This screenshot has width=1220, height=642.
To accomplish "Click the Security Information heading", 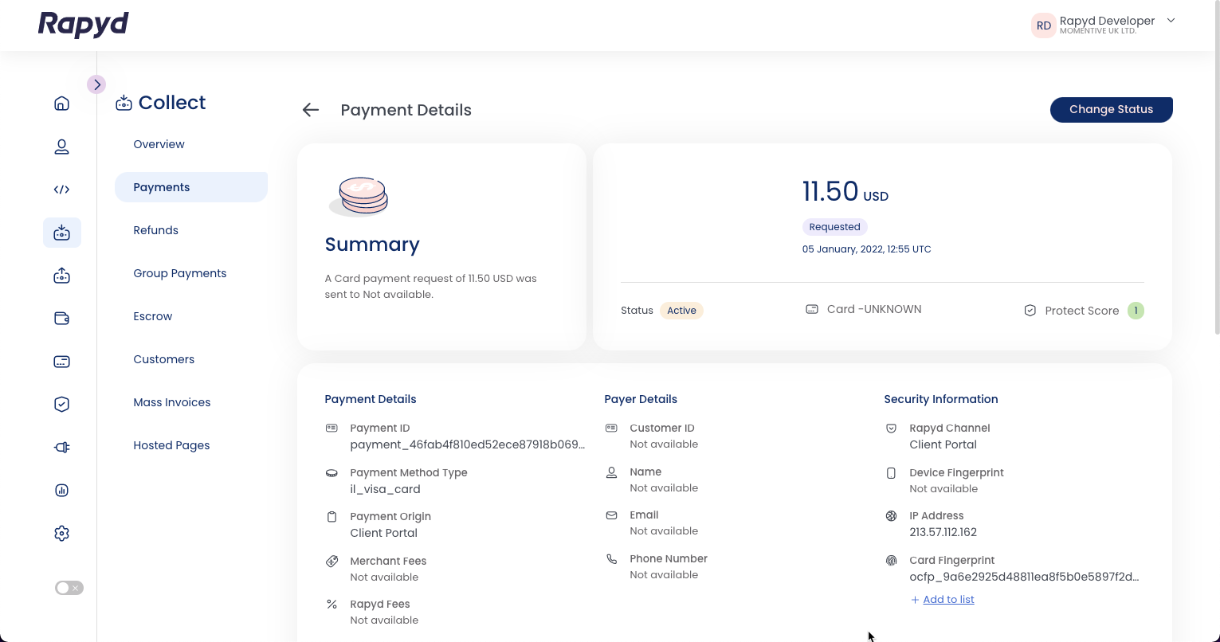I will pyautogui.click(x=940, y=399).
